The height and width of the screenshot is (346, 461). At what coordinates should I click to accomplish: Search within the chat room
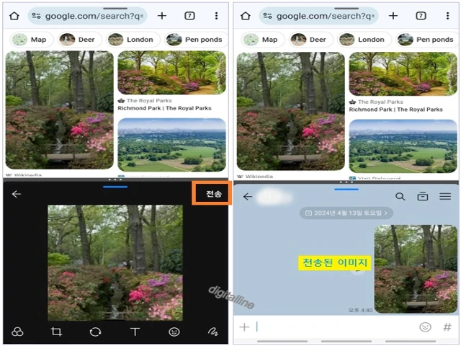point(400,197)
